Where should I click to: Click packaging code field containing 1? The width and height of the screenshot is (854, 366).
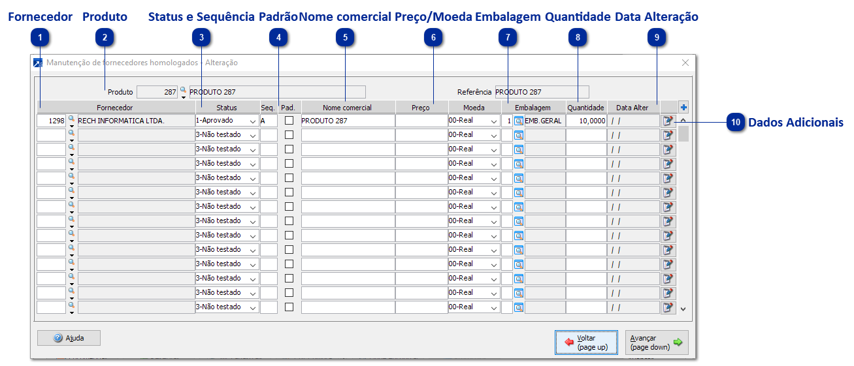click(x=507, y=121)
